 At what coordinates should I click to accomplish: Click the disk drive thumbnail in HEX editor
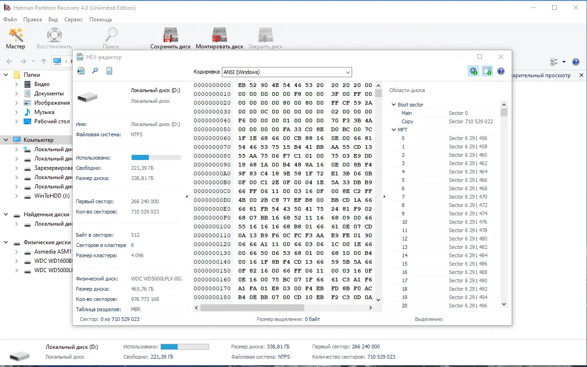(87, 96)
